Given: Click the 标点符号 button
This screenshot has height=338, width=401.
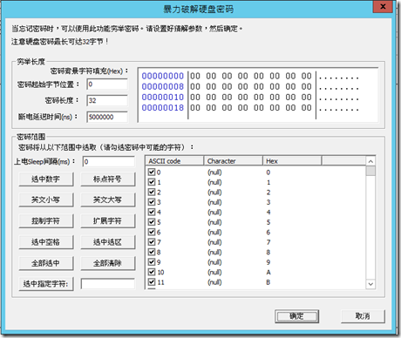Looking at the screenshot, I should pyautogui.click(x=108, y=179).
